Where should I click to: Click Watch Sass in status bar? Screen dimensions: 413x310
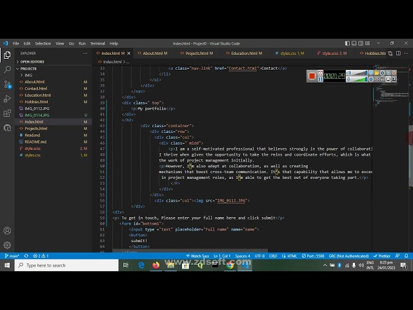tap(197, 256)
